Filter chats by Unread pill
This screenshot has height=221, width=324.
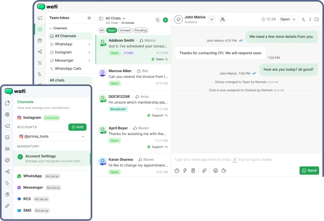click(125, 30)
